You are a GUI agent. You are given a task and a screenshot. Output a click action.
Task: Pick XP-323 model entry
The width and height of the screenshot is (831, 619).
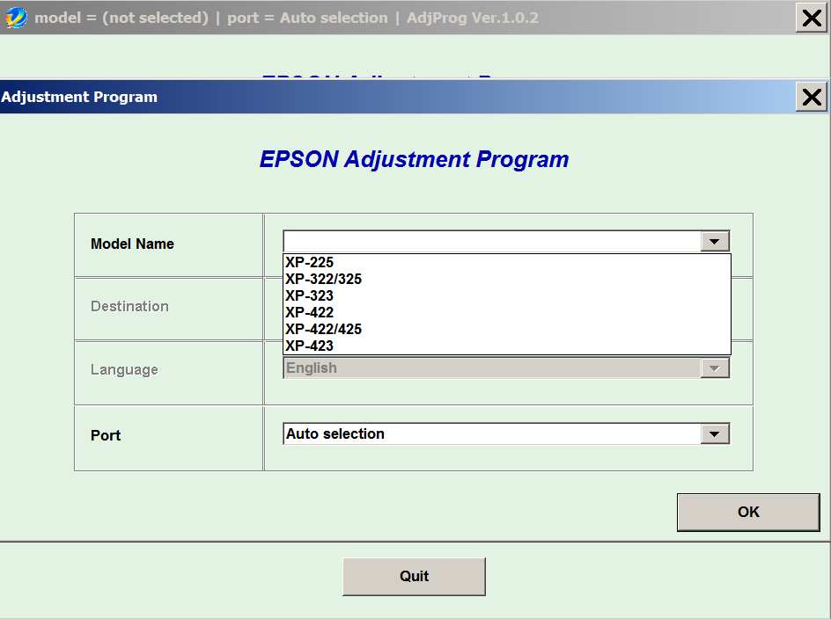[507, 295]
